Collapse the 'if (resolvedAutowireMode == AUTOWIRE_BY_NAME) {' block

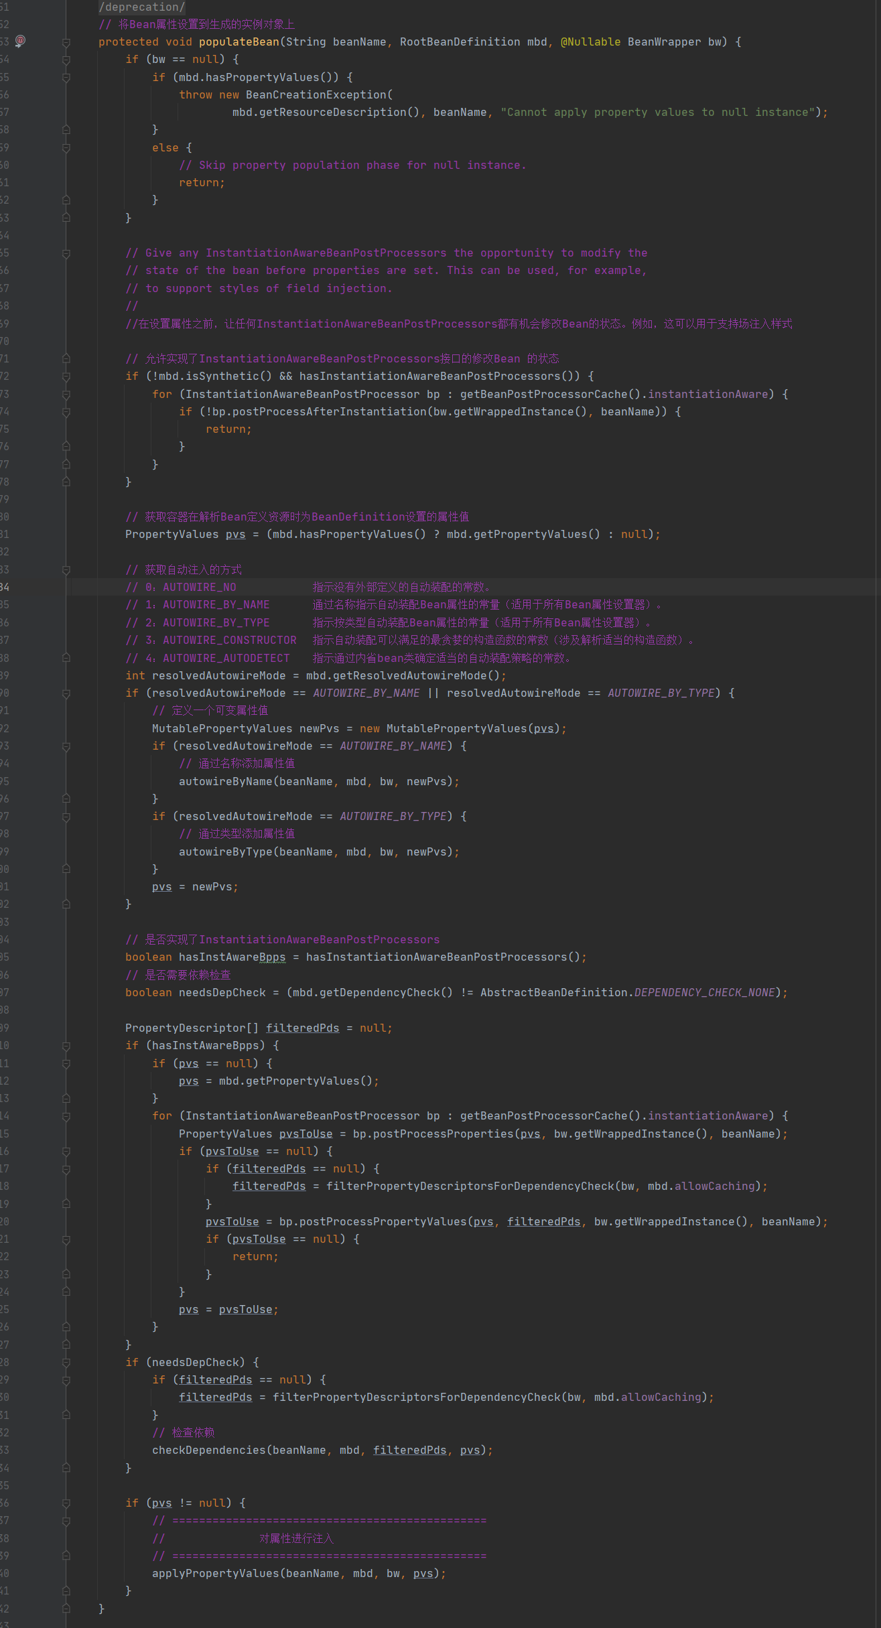pos(66,746)
